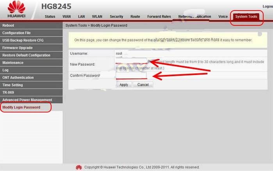Open the System Tools tab
The height and width of the screenshot is (171, 273).
(x=246, y=17)
